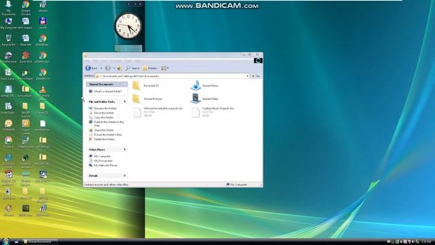Expand the Address bar dropdown arrow
Image resolution: width=435 pixels, height=245 pixels.
click(247, 76)
